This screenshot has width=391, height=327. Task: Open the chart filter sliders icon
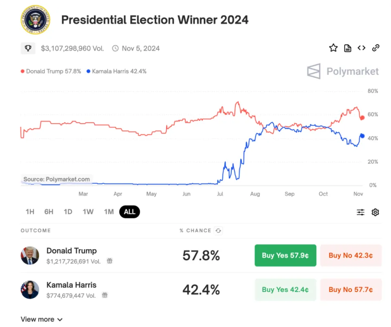[360, 212]
